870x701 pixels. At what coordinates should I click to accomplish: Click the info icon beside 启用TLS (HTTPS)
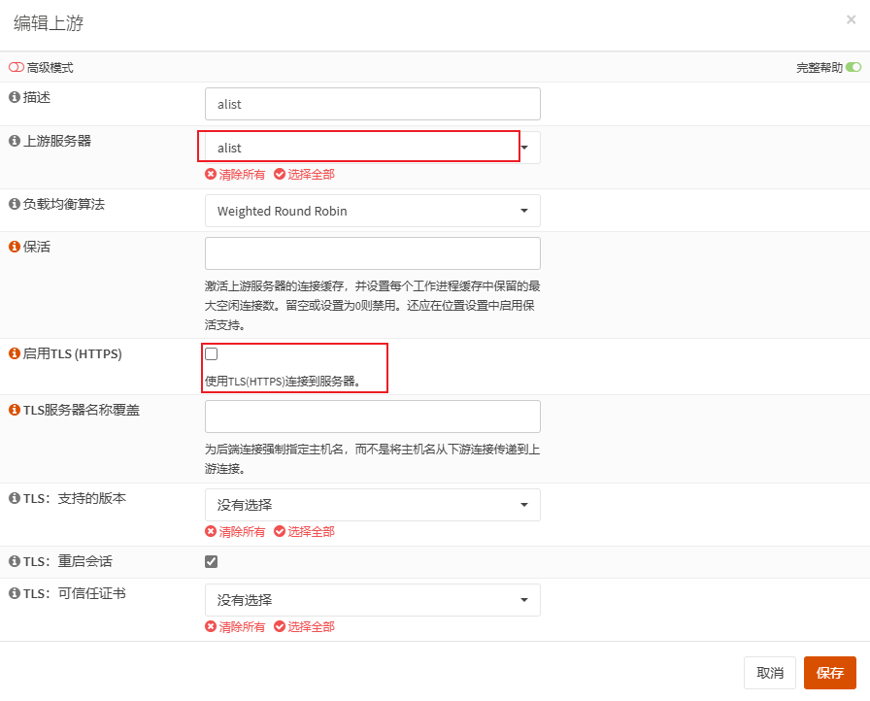click(x=15, y=353)
